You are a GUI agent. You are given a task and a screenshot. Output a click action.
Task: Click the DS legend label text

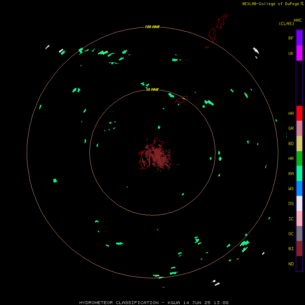click(291, 203)
